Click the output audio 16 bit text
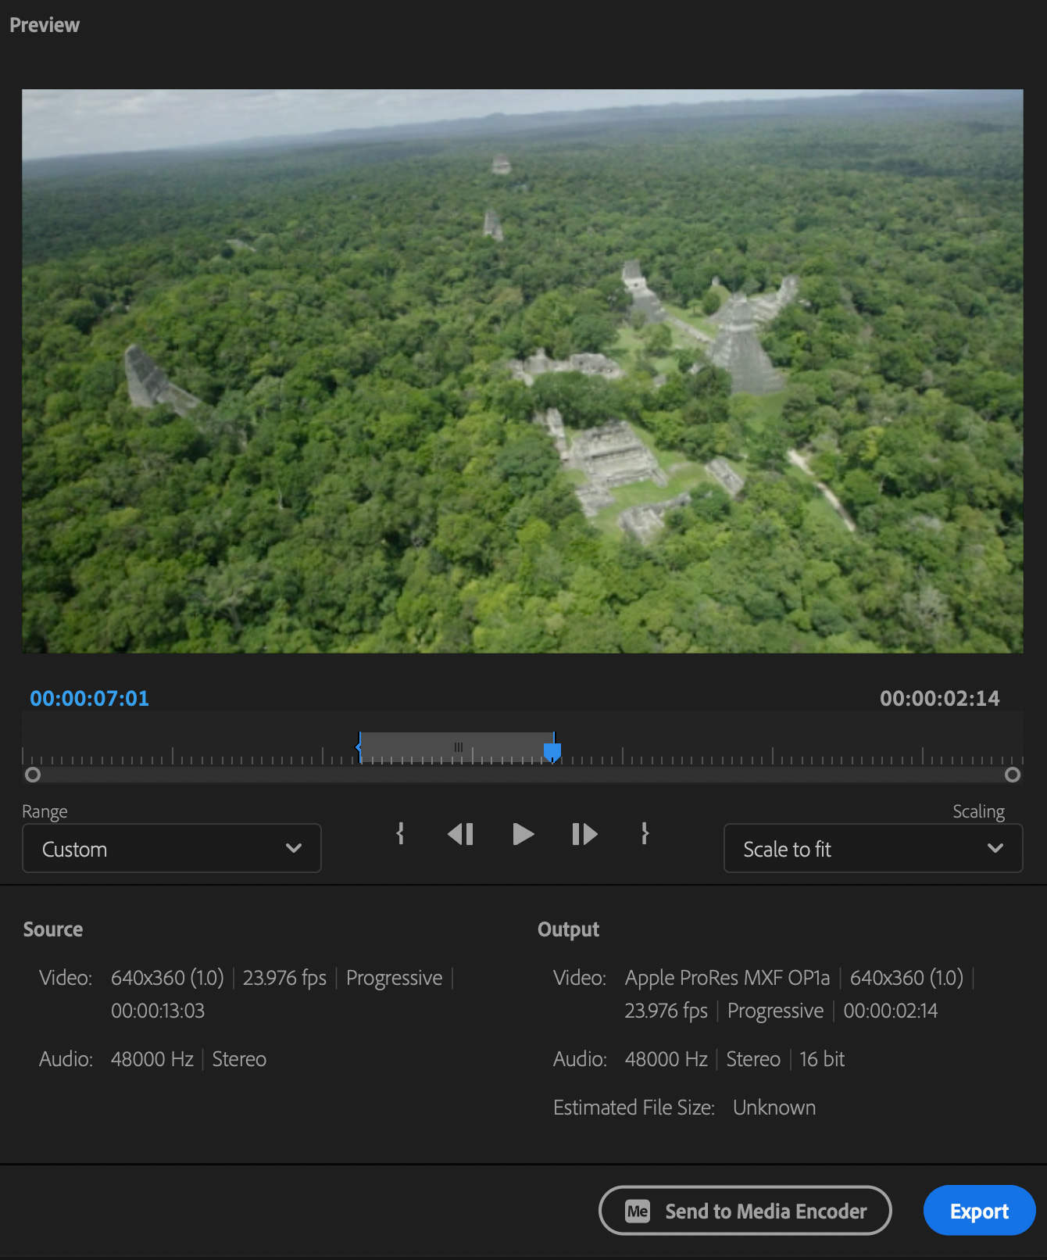Screen dimensions: 1047x1260 tap(822, 1059)
